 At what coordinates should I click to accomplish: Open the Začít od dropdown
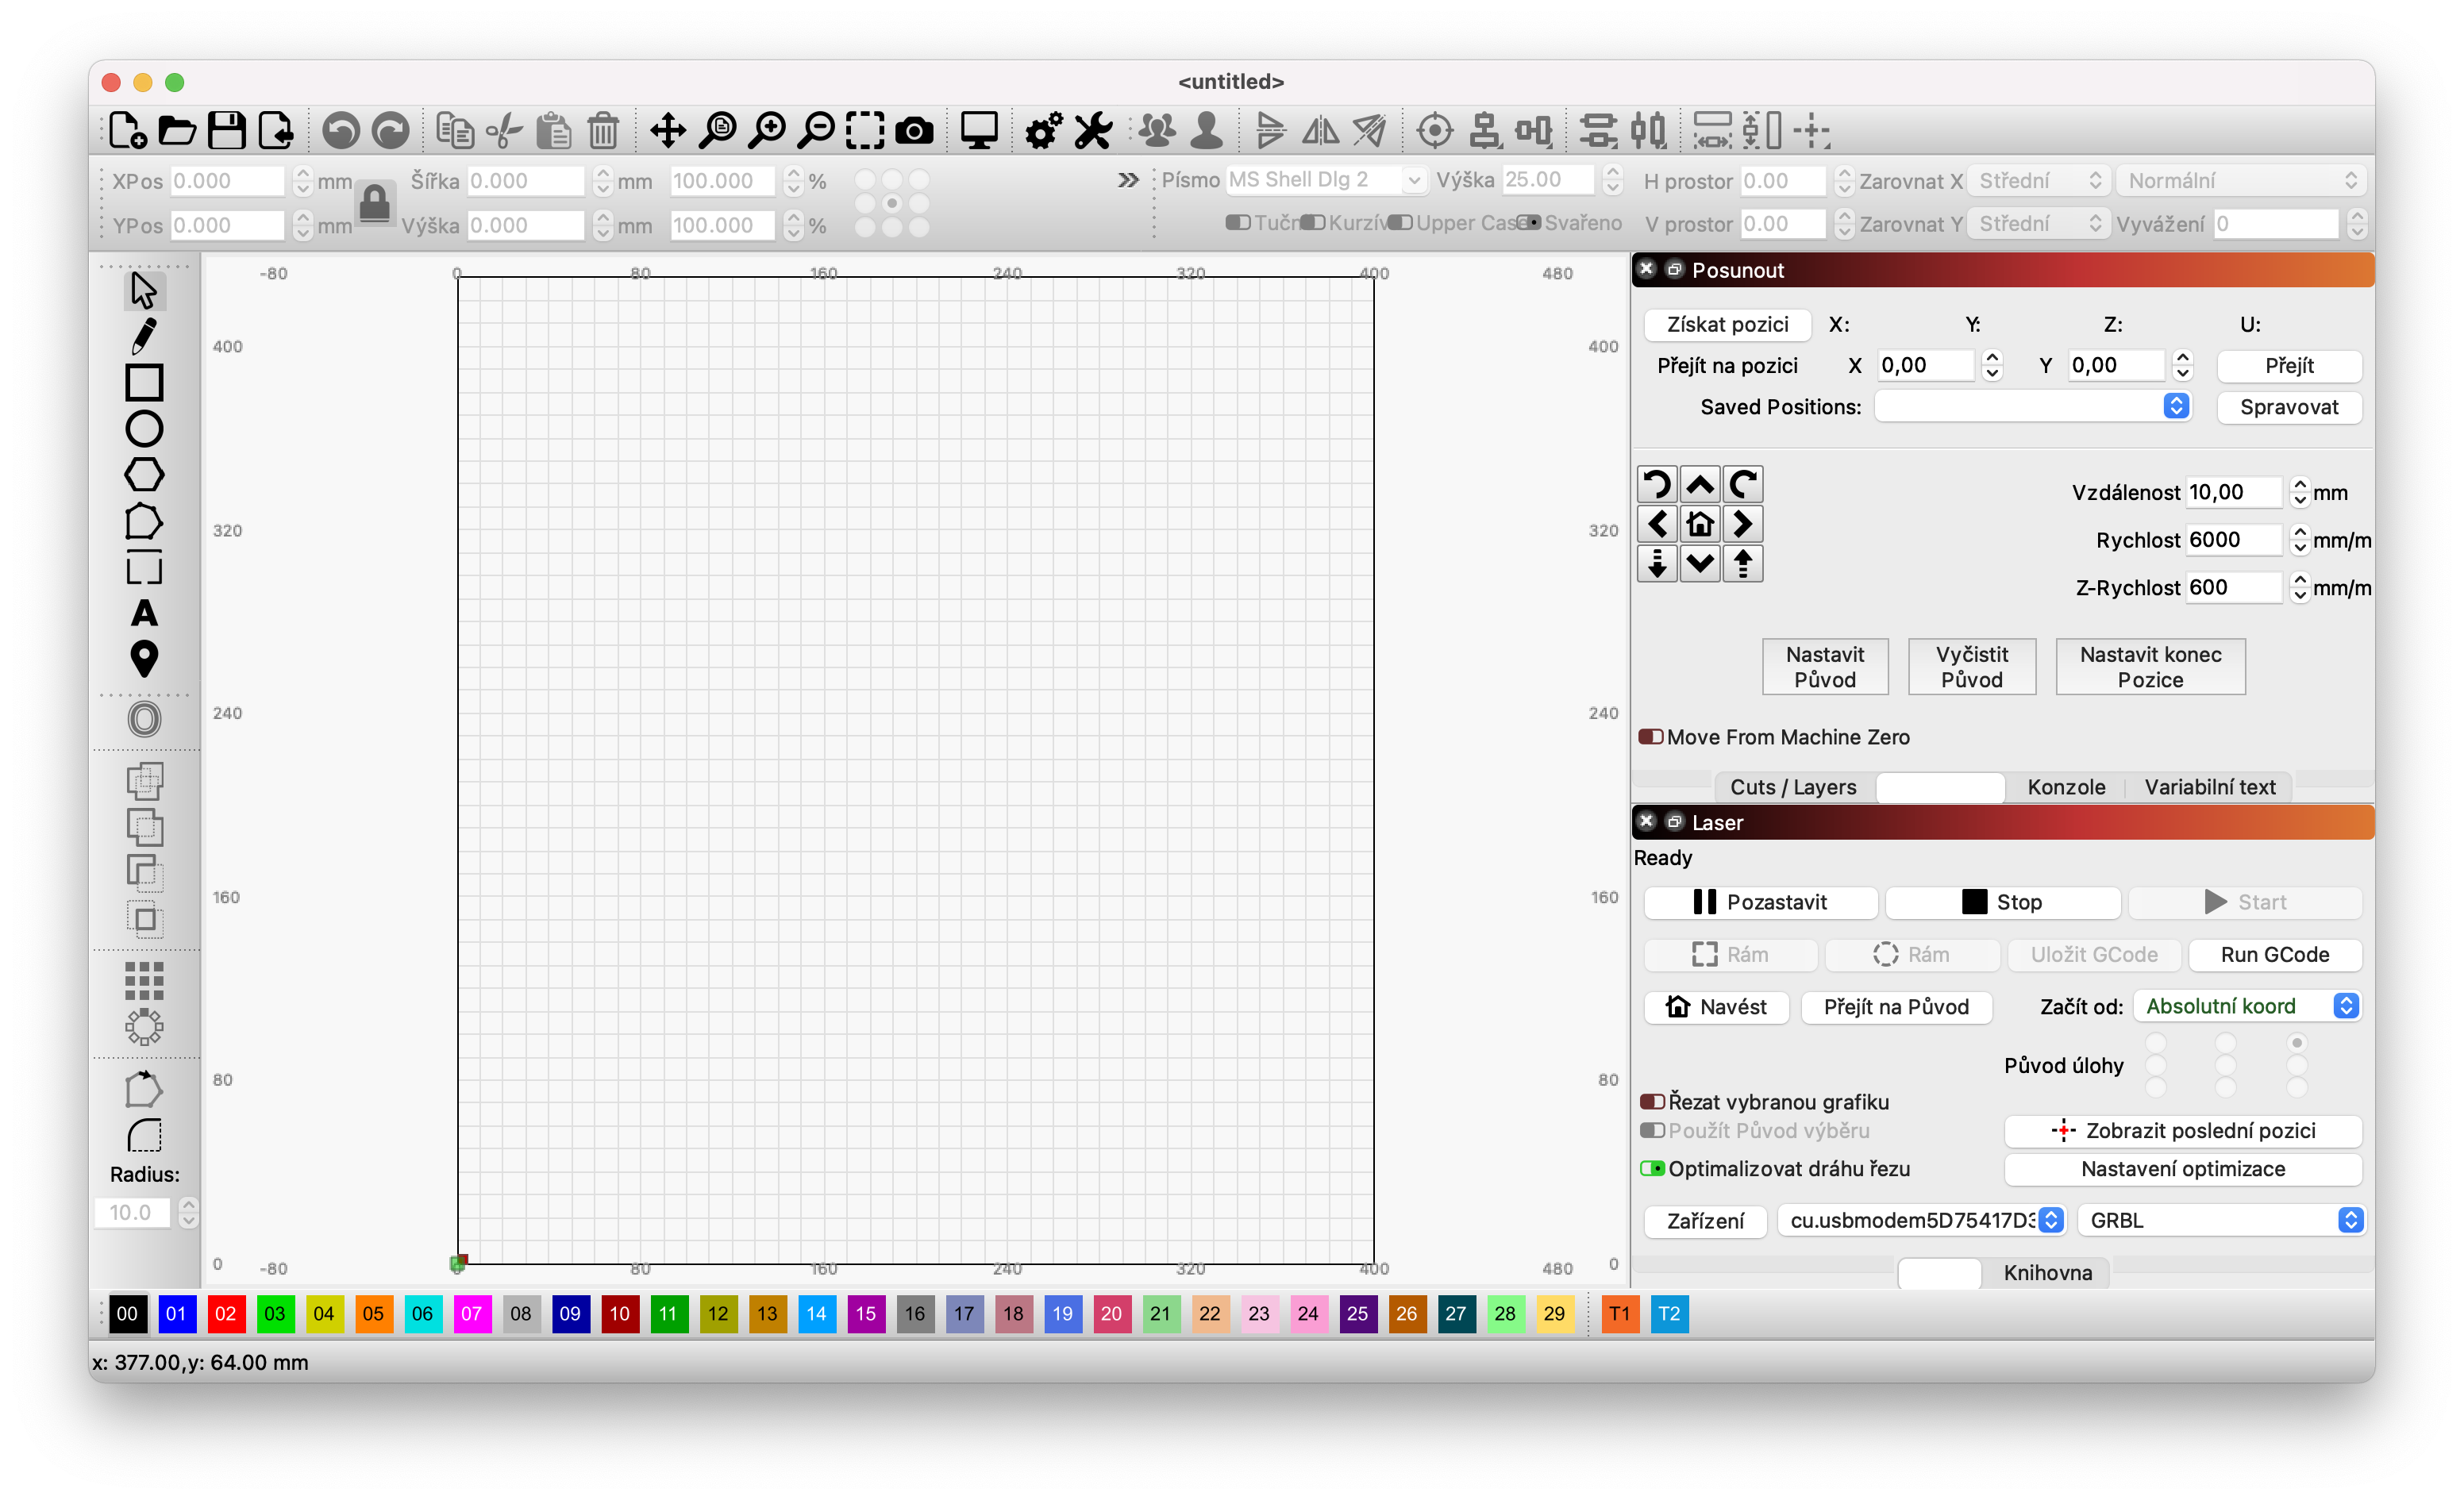(2246, 1006)
